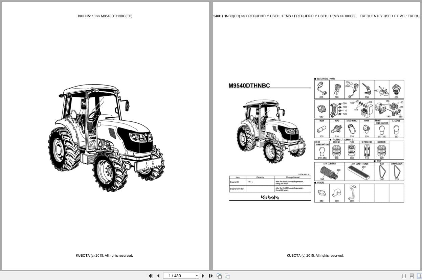Select electrical part 020 image
This screenshot has width=422, height=280.
click(337, 89)
